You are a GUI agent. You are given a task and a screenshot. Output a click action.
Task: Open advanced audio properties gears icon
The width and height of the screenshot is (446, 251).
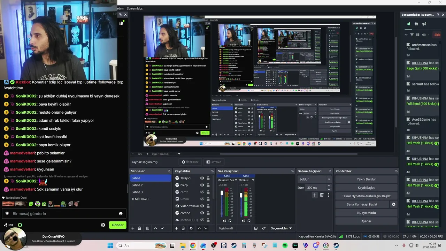coord(264,228)
